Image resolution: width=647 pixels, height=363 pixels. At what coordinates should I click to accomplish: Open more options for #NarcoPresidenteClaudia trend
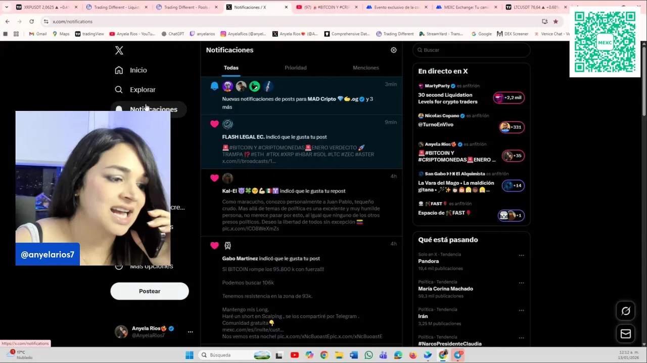[521, 338]
